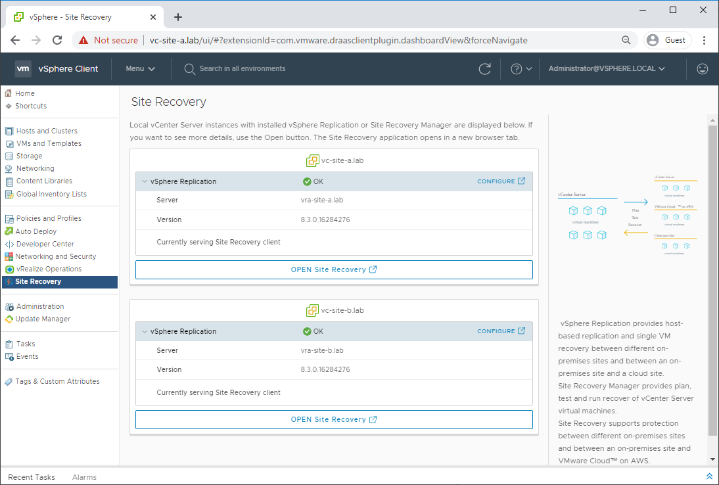Screen dimensions: 719x485
Task: Select the Events icon
Action: pyautogui.click(x=9, y=357)
